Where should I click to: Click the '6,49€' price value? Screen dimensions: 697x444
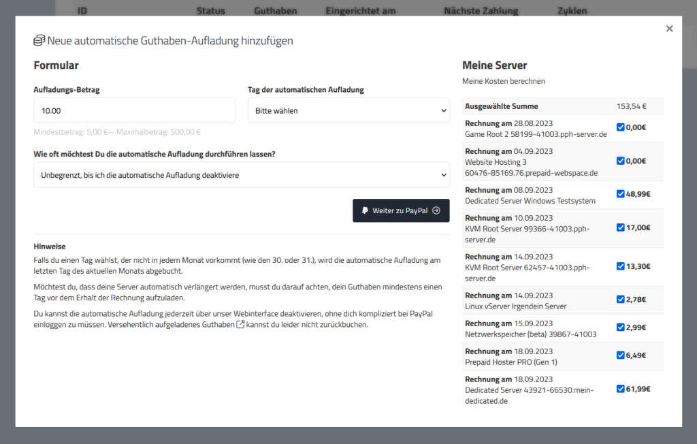636,355
